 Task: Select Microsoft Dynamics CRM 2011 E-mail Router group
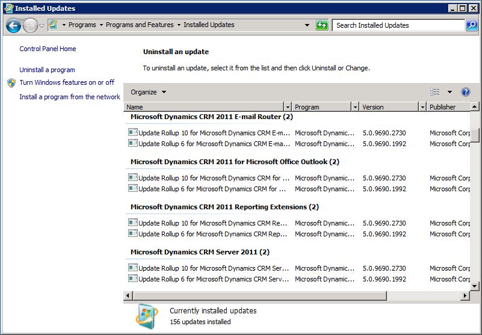tap(211, 117)
